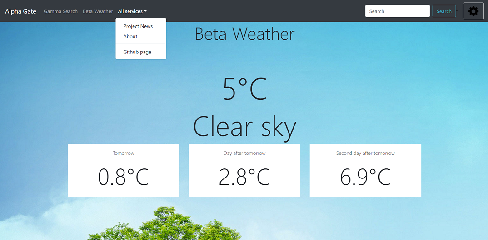The width and height of the screenshot is (488, 240).
Task: Click the current temperature 5°C
Action: (244, 89)
